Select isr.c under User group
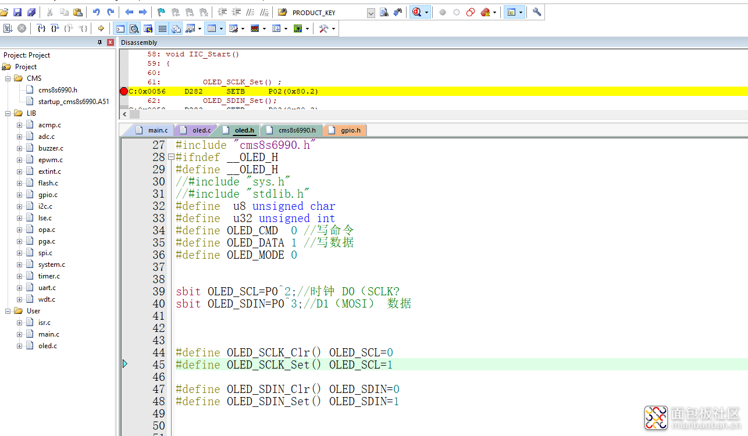The width and height of the screenshot is (748, 436). [44, 323]
